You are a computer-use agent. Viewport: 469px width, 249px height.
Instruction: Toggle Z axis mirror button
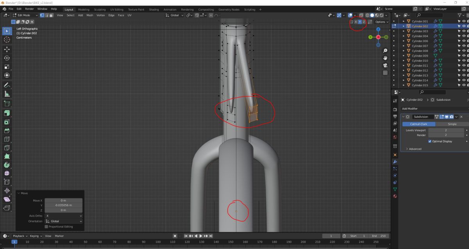coord(364,22)
